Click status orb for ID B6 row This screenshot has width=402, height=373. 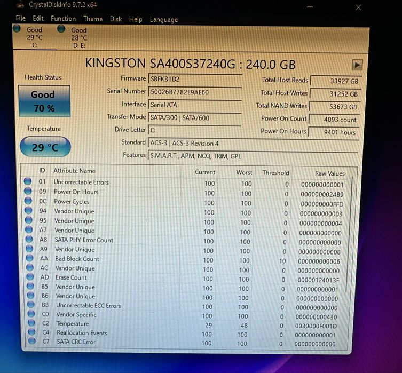tap(30, 295)
